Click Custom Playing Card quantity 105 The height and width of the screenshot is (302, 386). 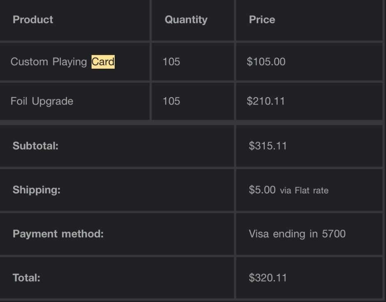171,62
